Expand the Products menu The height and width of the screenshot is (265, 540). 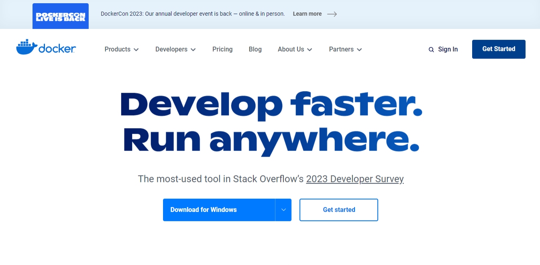(x=122, y=49)
